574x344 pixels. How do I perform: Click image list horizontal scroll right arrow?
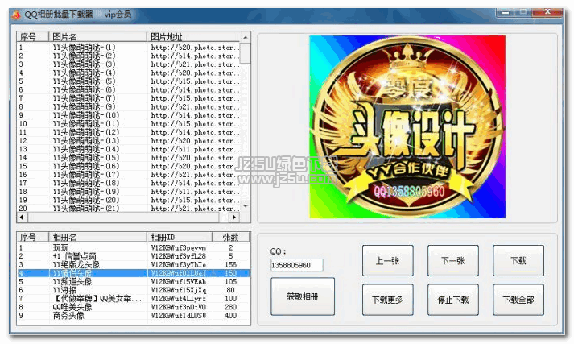pyautogui.click(x=234, y=218)
